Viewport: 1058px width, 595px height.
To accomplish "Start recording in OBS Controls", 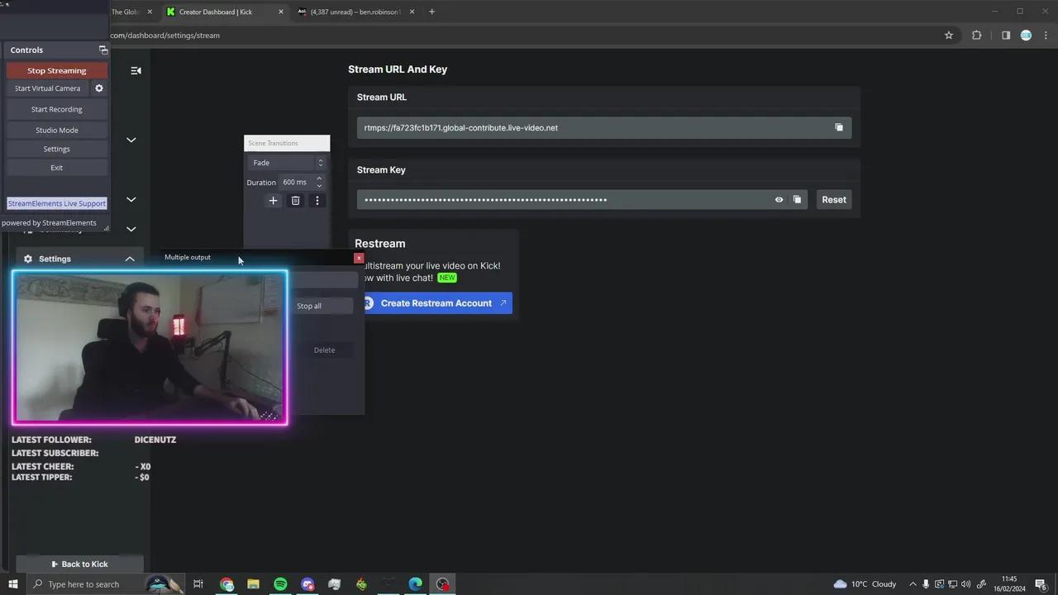I will click(57, 109).
